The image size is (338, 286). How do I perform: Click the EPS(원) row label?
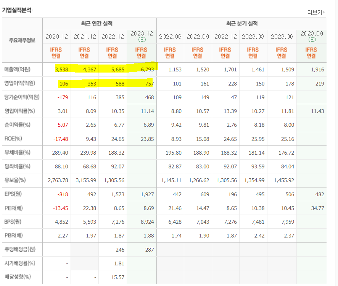coord(13,194)
